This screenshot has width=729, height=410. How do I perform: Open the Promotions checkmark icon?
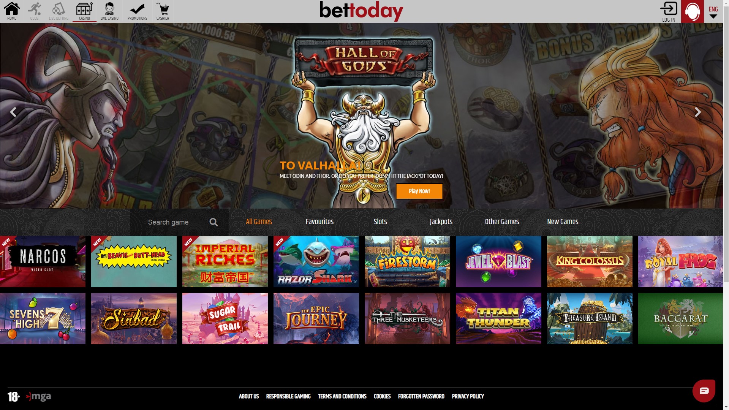[x=137, y=9]
